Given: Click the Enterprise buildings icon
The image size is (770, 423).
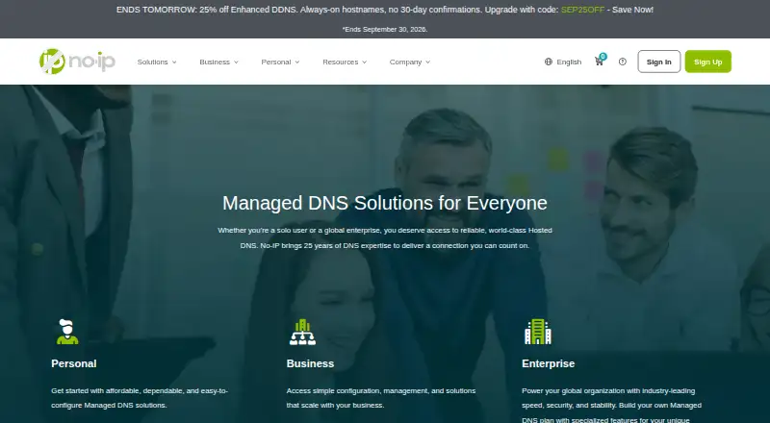Looking at the screenshot, I should [538, 332].
